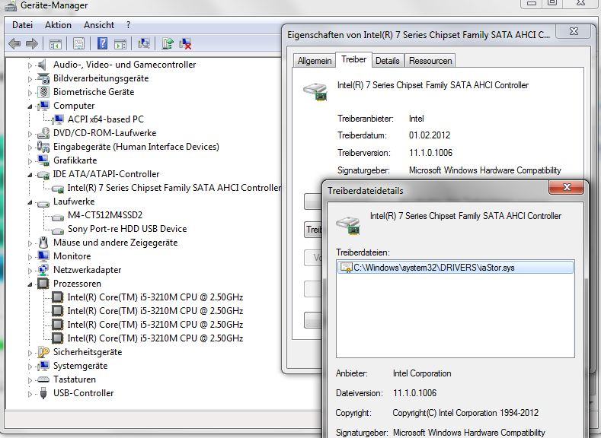
Task: Expand the USB-Controller node
Action: pos(30,394)
